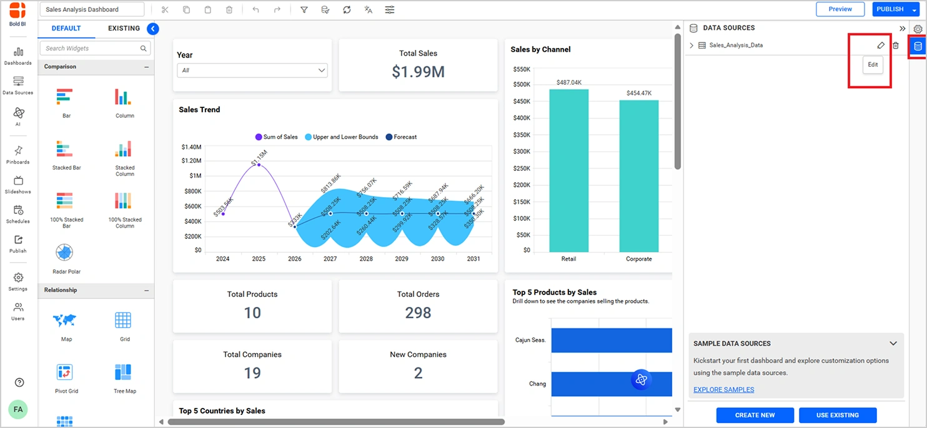
Task: Choose the Pivot Grid widget
Action: 66,379
